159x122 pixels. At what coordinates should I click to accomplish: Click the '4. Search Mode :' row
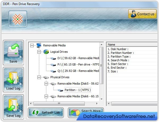click(x=132, y=60)
